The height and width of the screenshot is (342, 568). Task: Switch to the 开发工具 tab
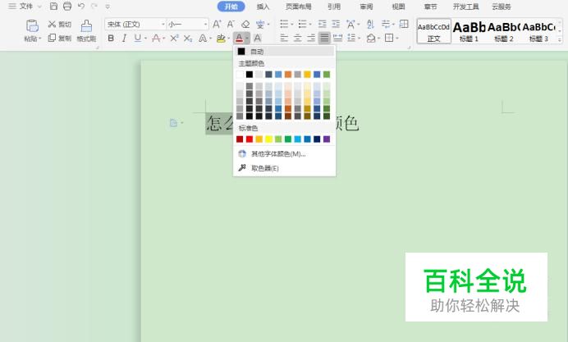[x=465, y=7]
